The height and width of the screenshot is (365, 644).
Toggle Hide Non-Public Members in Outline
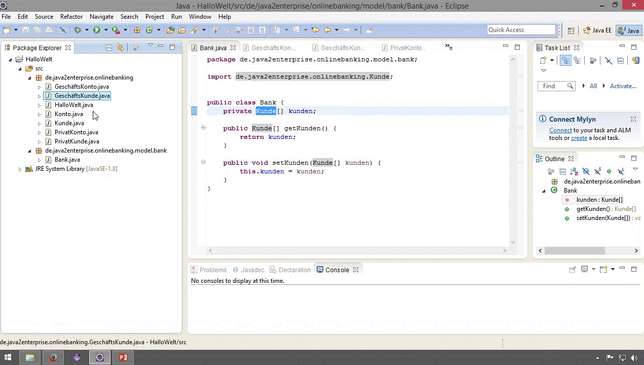(609, 171)
